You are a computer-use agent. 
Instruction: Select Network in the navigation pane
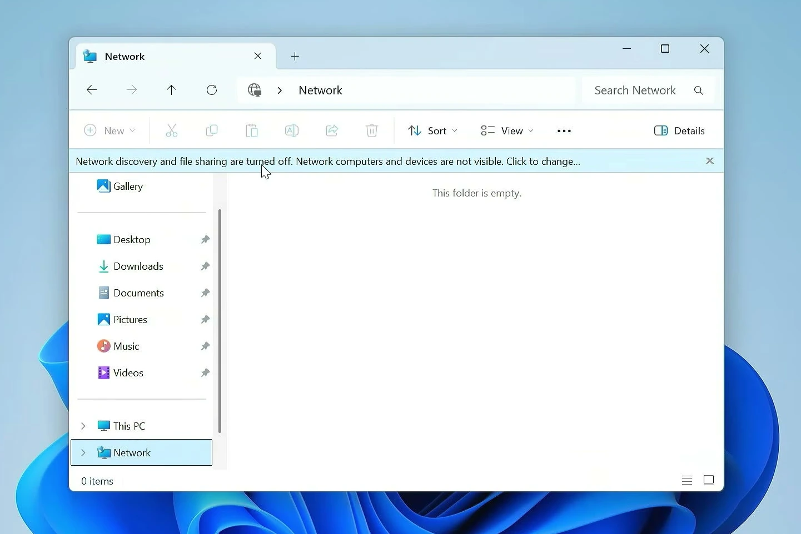tap(142, 452)
